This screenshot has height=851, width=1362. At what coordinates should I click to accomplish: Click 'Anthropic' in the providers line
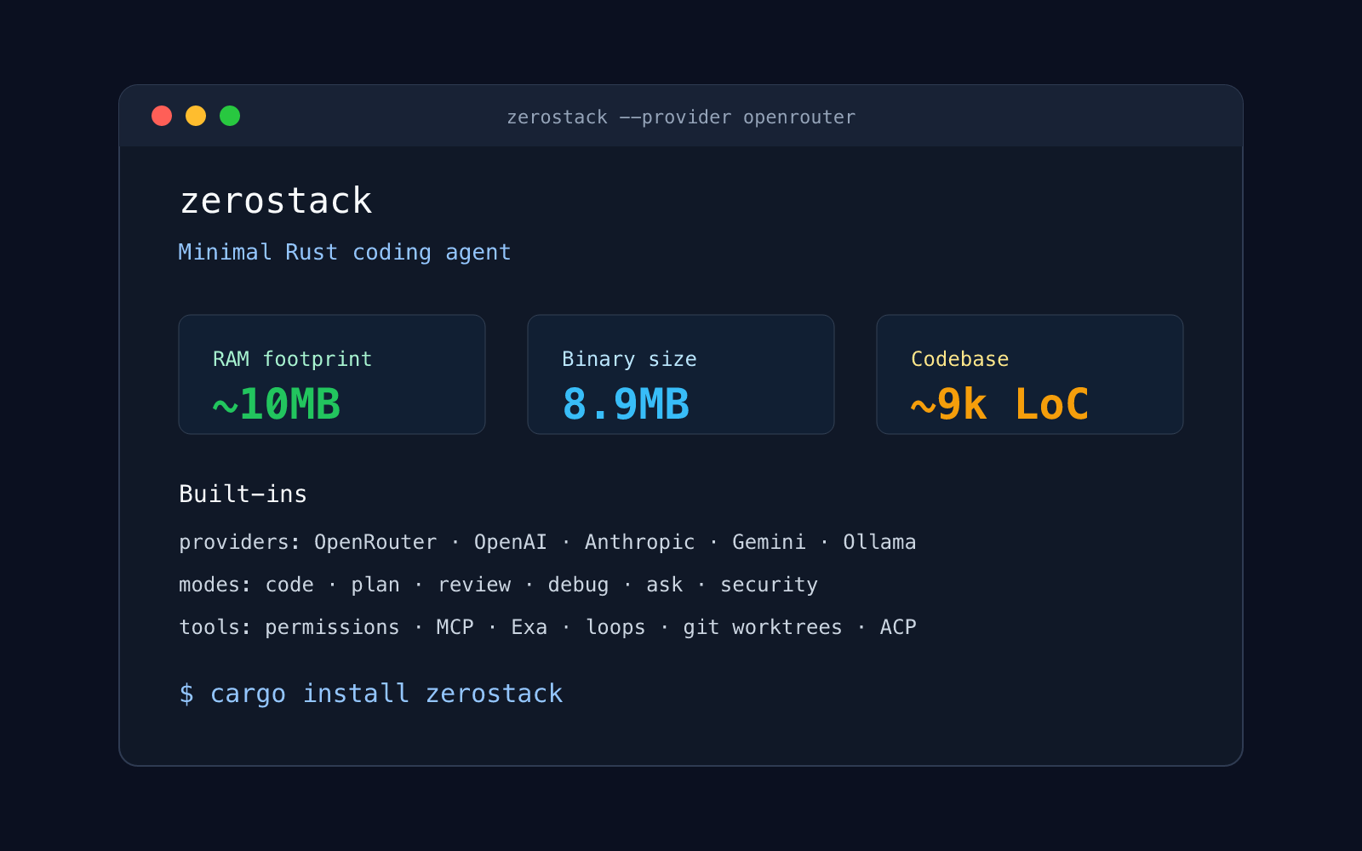pos(639,543)
